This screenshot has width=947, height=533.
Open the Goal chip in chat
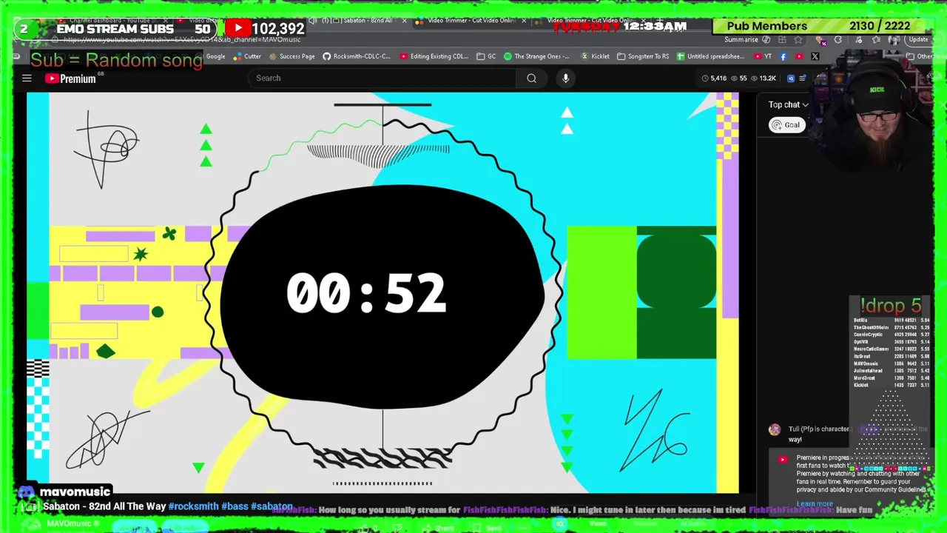tap(786, 125)
